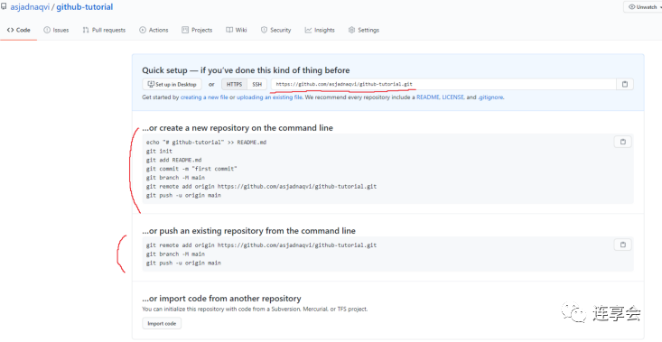
Task: Copy the push existing repository commands
Action: pos(623,245)
